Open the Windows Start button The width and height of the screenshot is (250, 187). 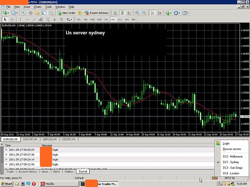(6, 184)
